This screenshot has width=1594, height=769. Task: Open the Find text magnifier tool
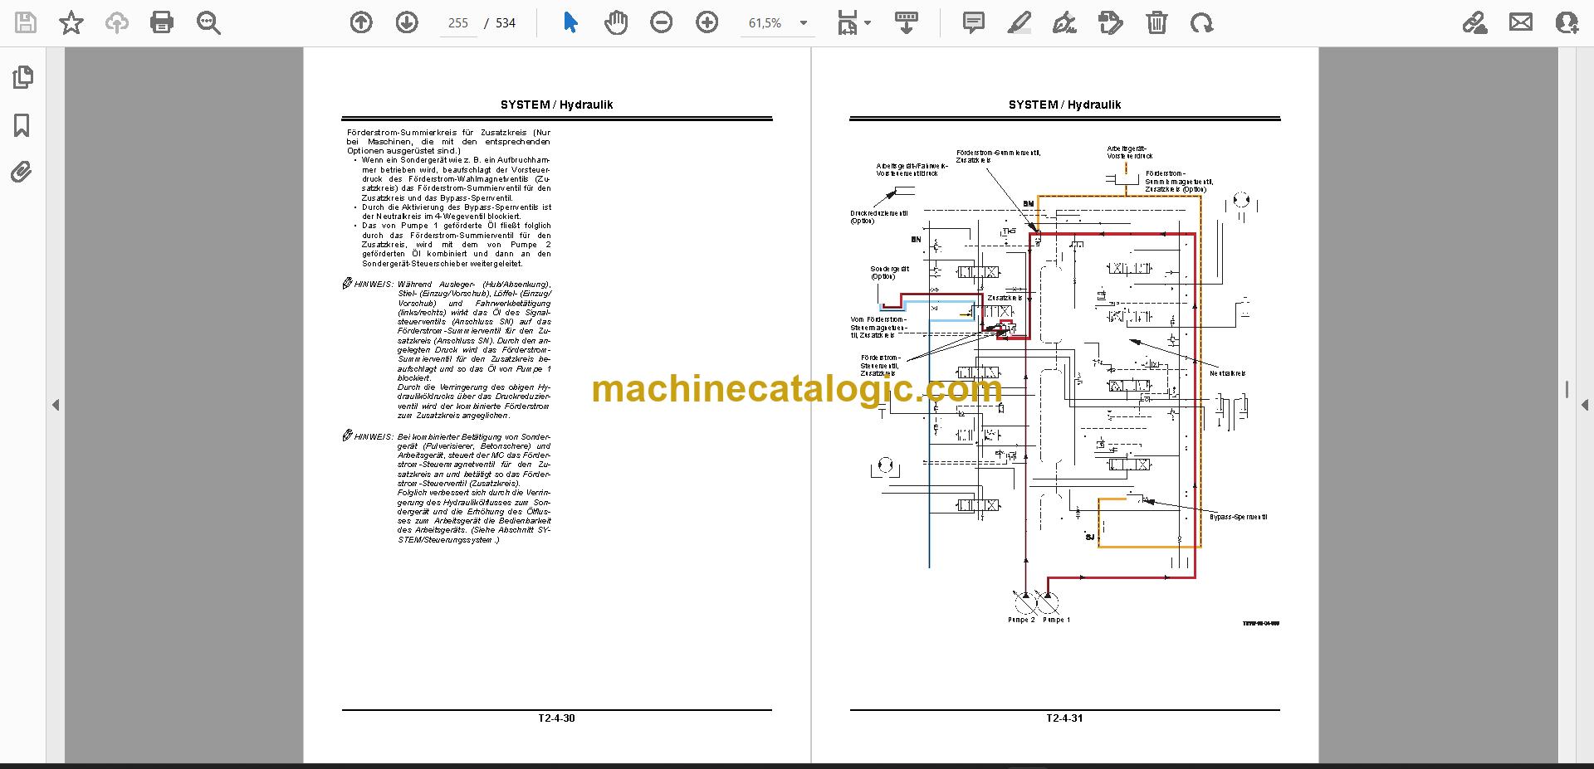208,22
